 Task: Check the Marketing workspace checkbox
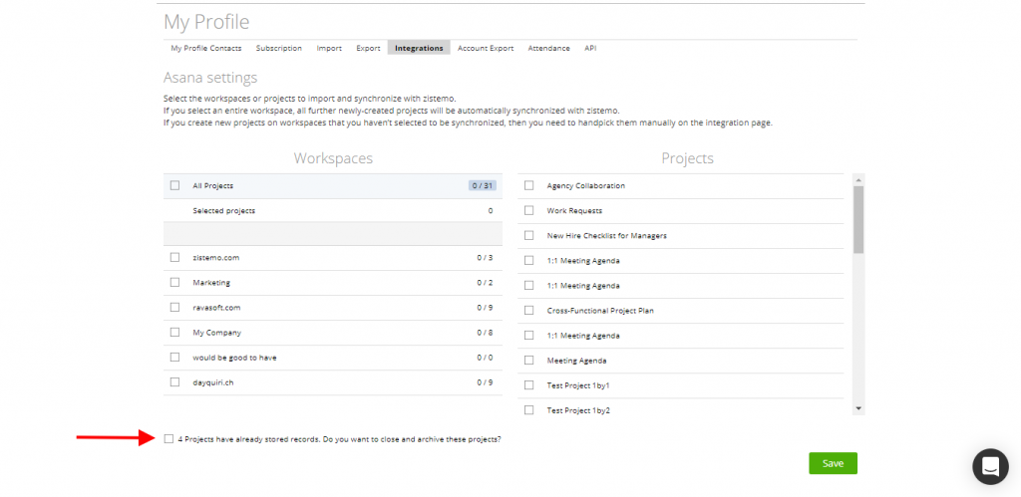[174, 282]
